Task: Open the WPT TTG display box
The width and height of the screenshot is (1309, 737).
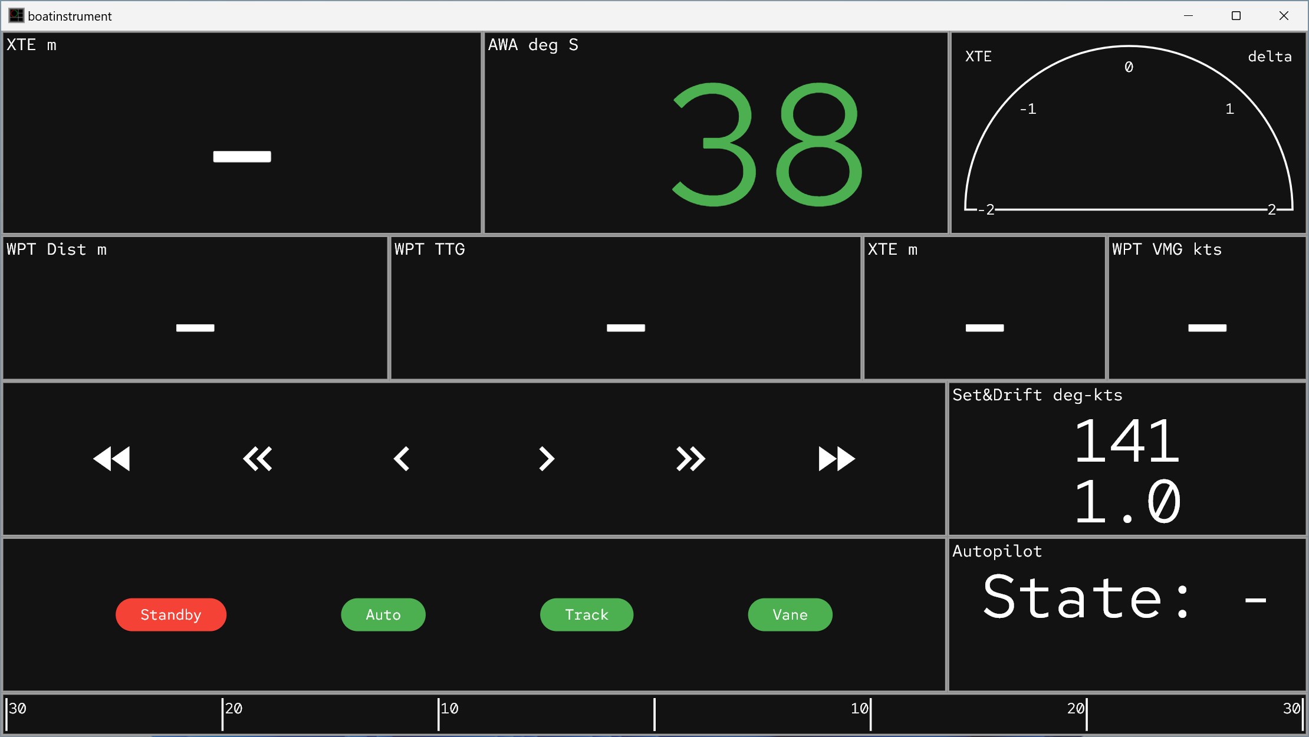Action: coord(626,308)
